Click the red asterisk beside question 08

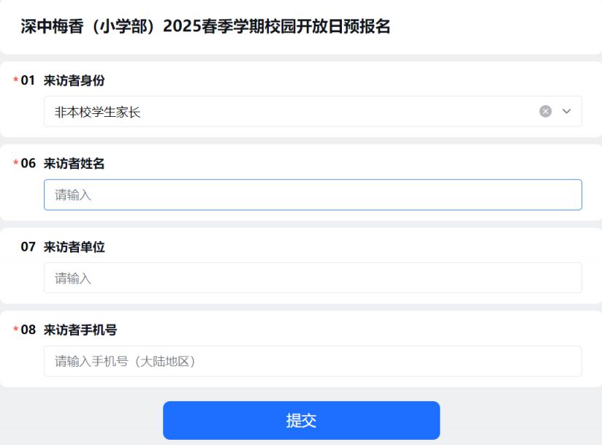[x=16, y=330]
